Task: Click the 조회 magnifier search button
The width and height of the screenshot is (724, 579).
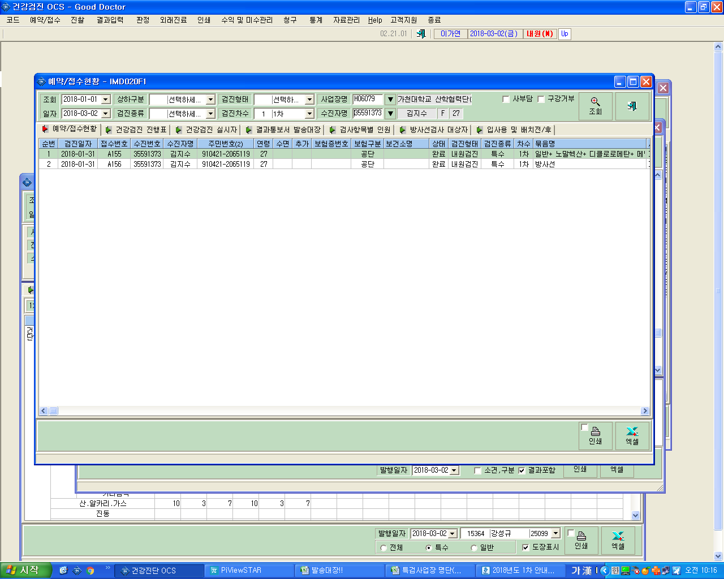Action: (596, 106)
